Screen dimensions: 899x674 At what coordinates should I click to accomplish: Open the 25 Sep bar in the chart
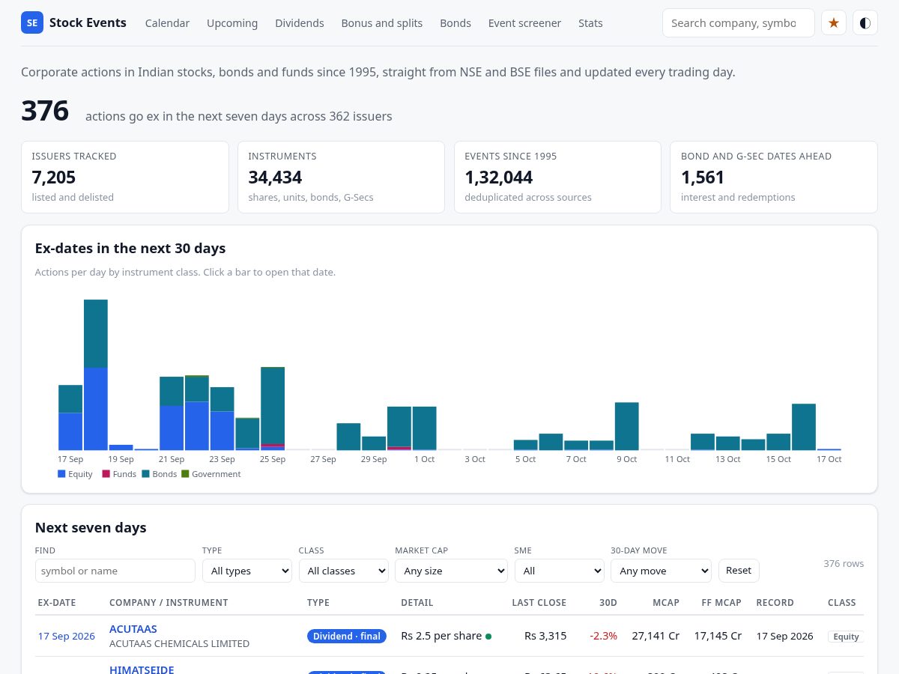click(x=273, y=408)
